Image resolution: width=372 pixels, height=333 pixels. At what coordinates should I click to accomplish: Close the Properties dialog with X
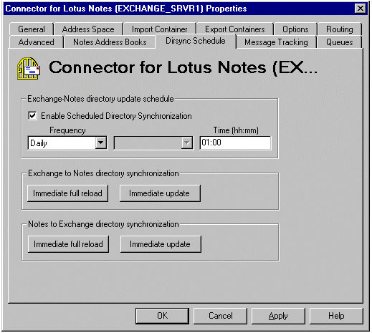[361, 9]
